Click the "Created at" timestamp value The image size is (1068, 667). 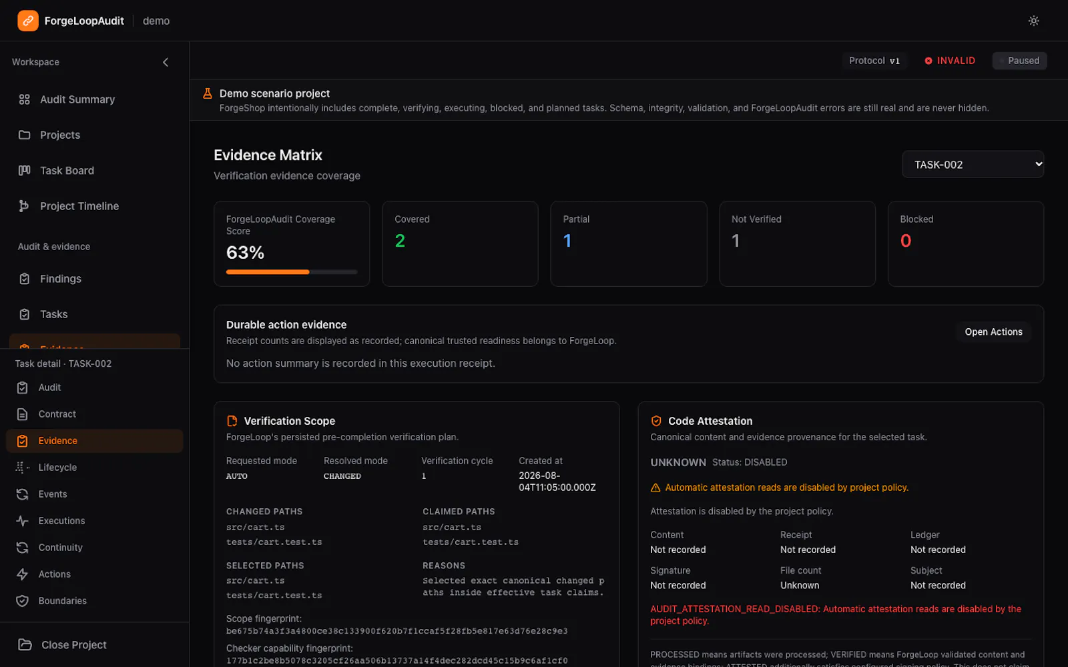coord(557,482)
